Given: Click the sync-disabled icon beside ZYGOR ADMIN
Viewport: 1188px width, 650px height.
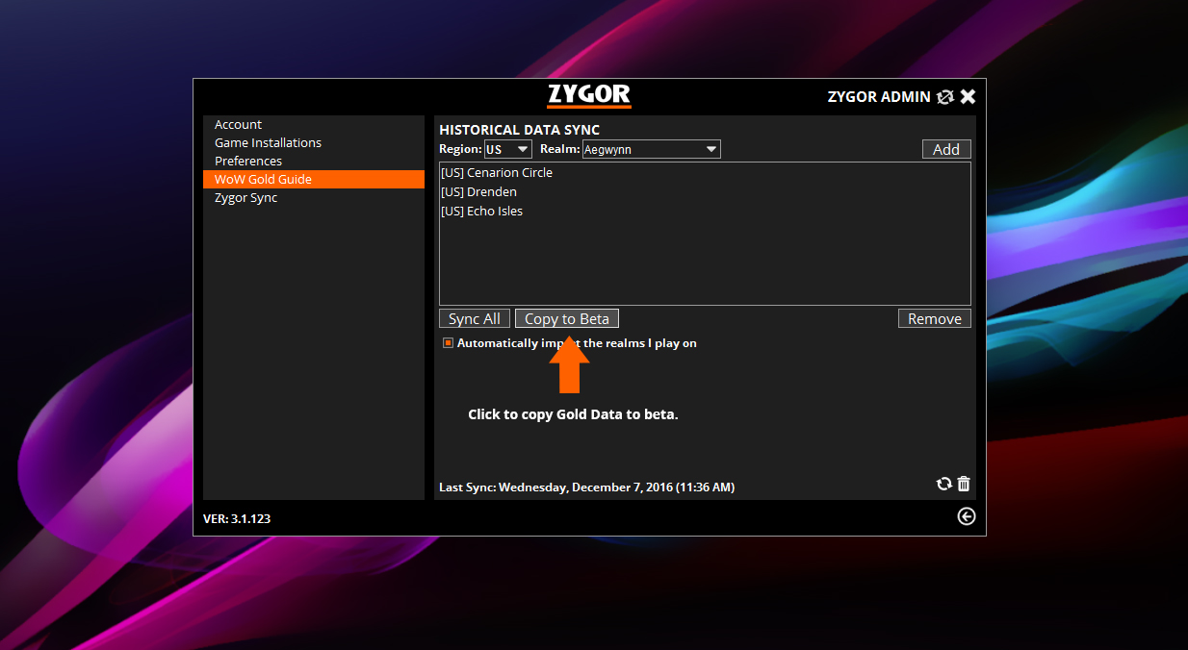Looking at the screenshot, I should pyautogui.click(x=945, y=96).
